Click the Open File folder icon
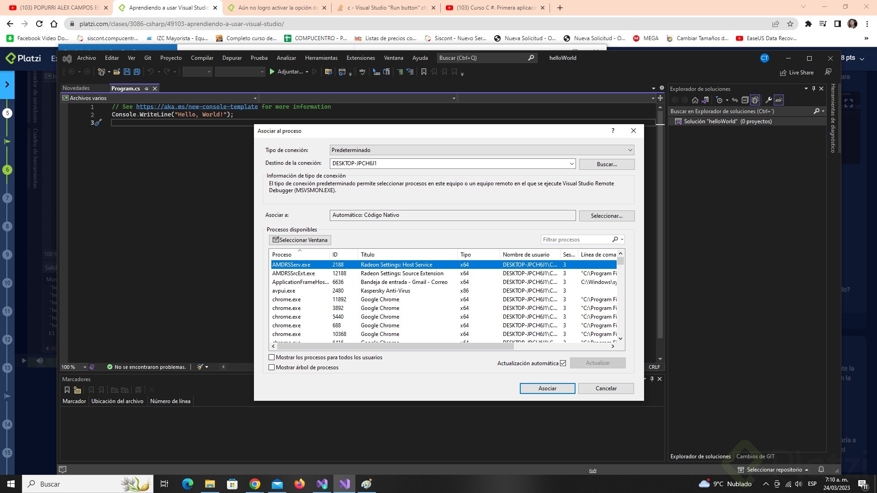The height and width of the screenshot is (493, 877). [x=117, y=72]
